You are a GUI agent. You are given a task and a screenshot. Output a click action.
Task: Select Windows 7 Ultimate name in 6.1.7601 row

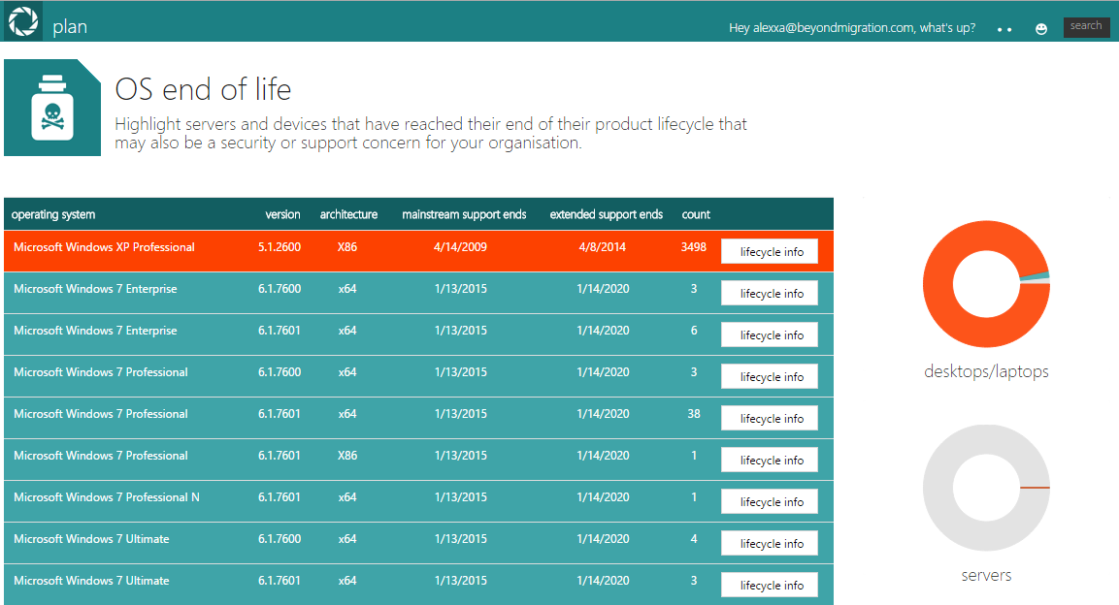(x=91, y=581)
